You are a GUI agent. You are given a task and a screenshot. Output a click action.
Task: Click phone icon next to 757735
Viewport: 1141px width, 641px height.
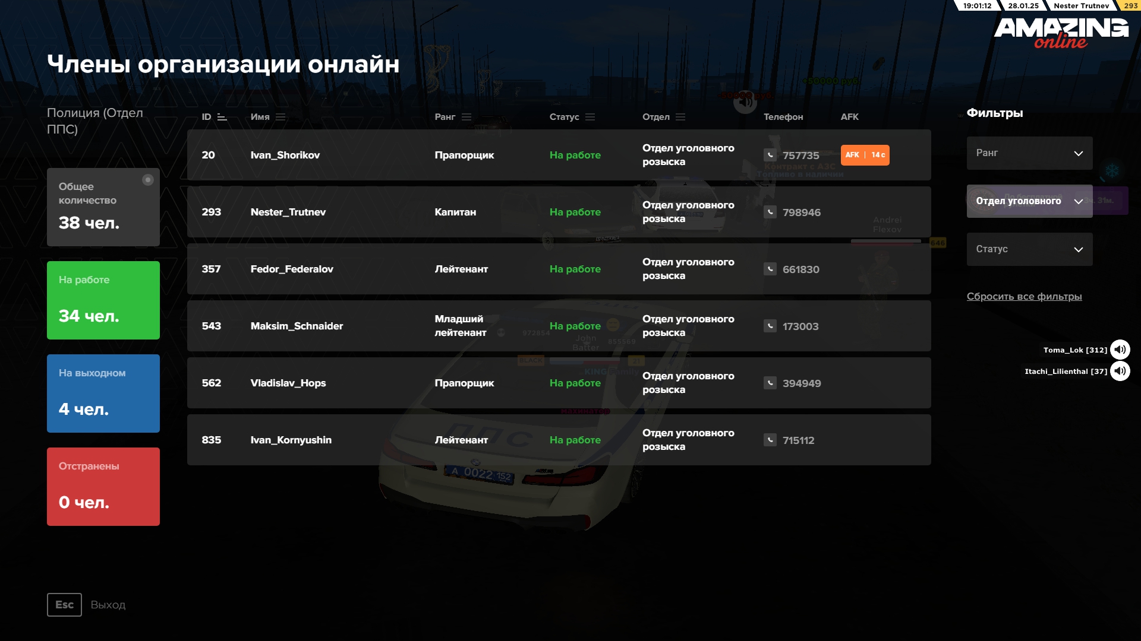(x=770, y=155)
